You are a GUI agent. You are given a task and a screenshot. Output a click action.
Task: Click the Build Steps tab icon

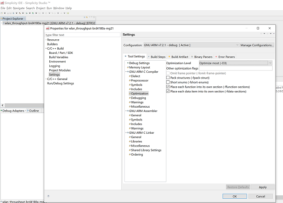coord(149,56)
